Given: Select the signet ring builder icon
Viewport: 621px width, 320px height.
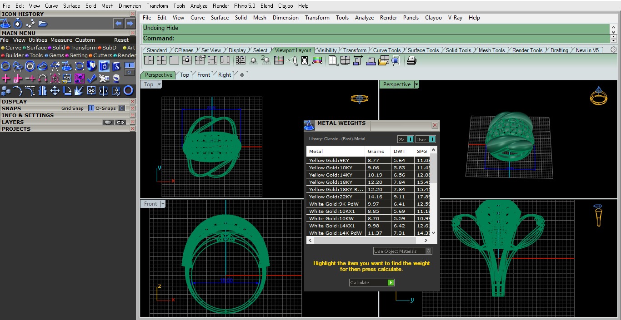Looking at the screenshot, I should tap(42, 66).
